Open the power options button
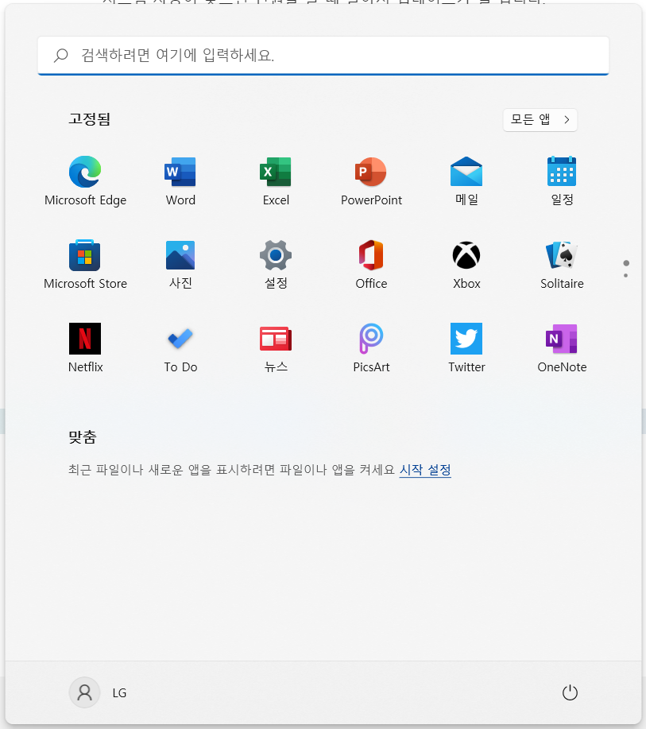 pyautogui.click(x=570, y=692)
